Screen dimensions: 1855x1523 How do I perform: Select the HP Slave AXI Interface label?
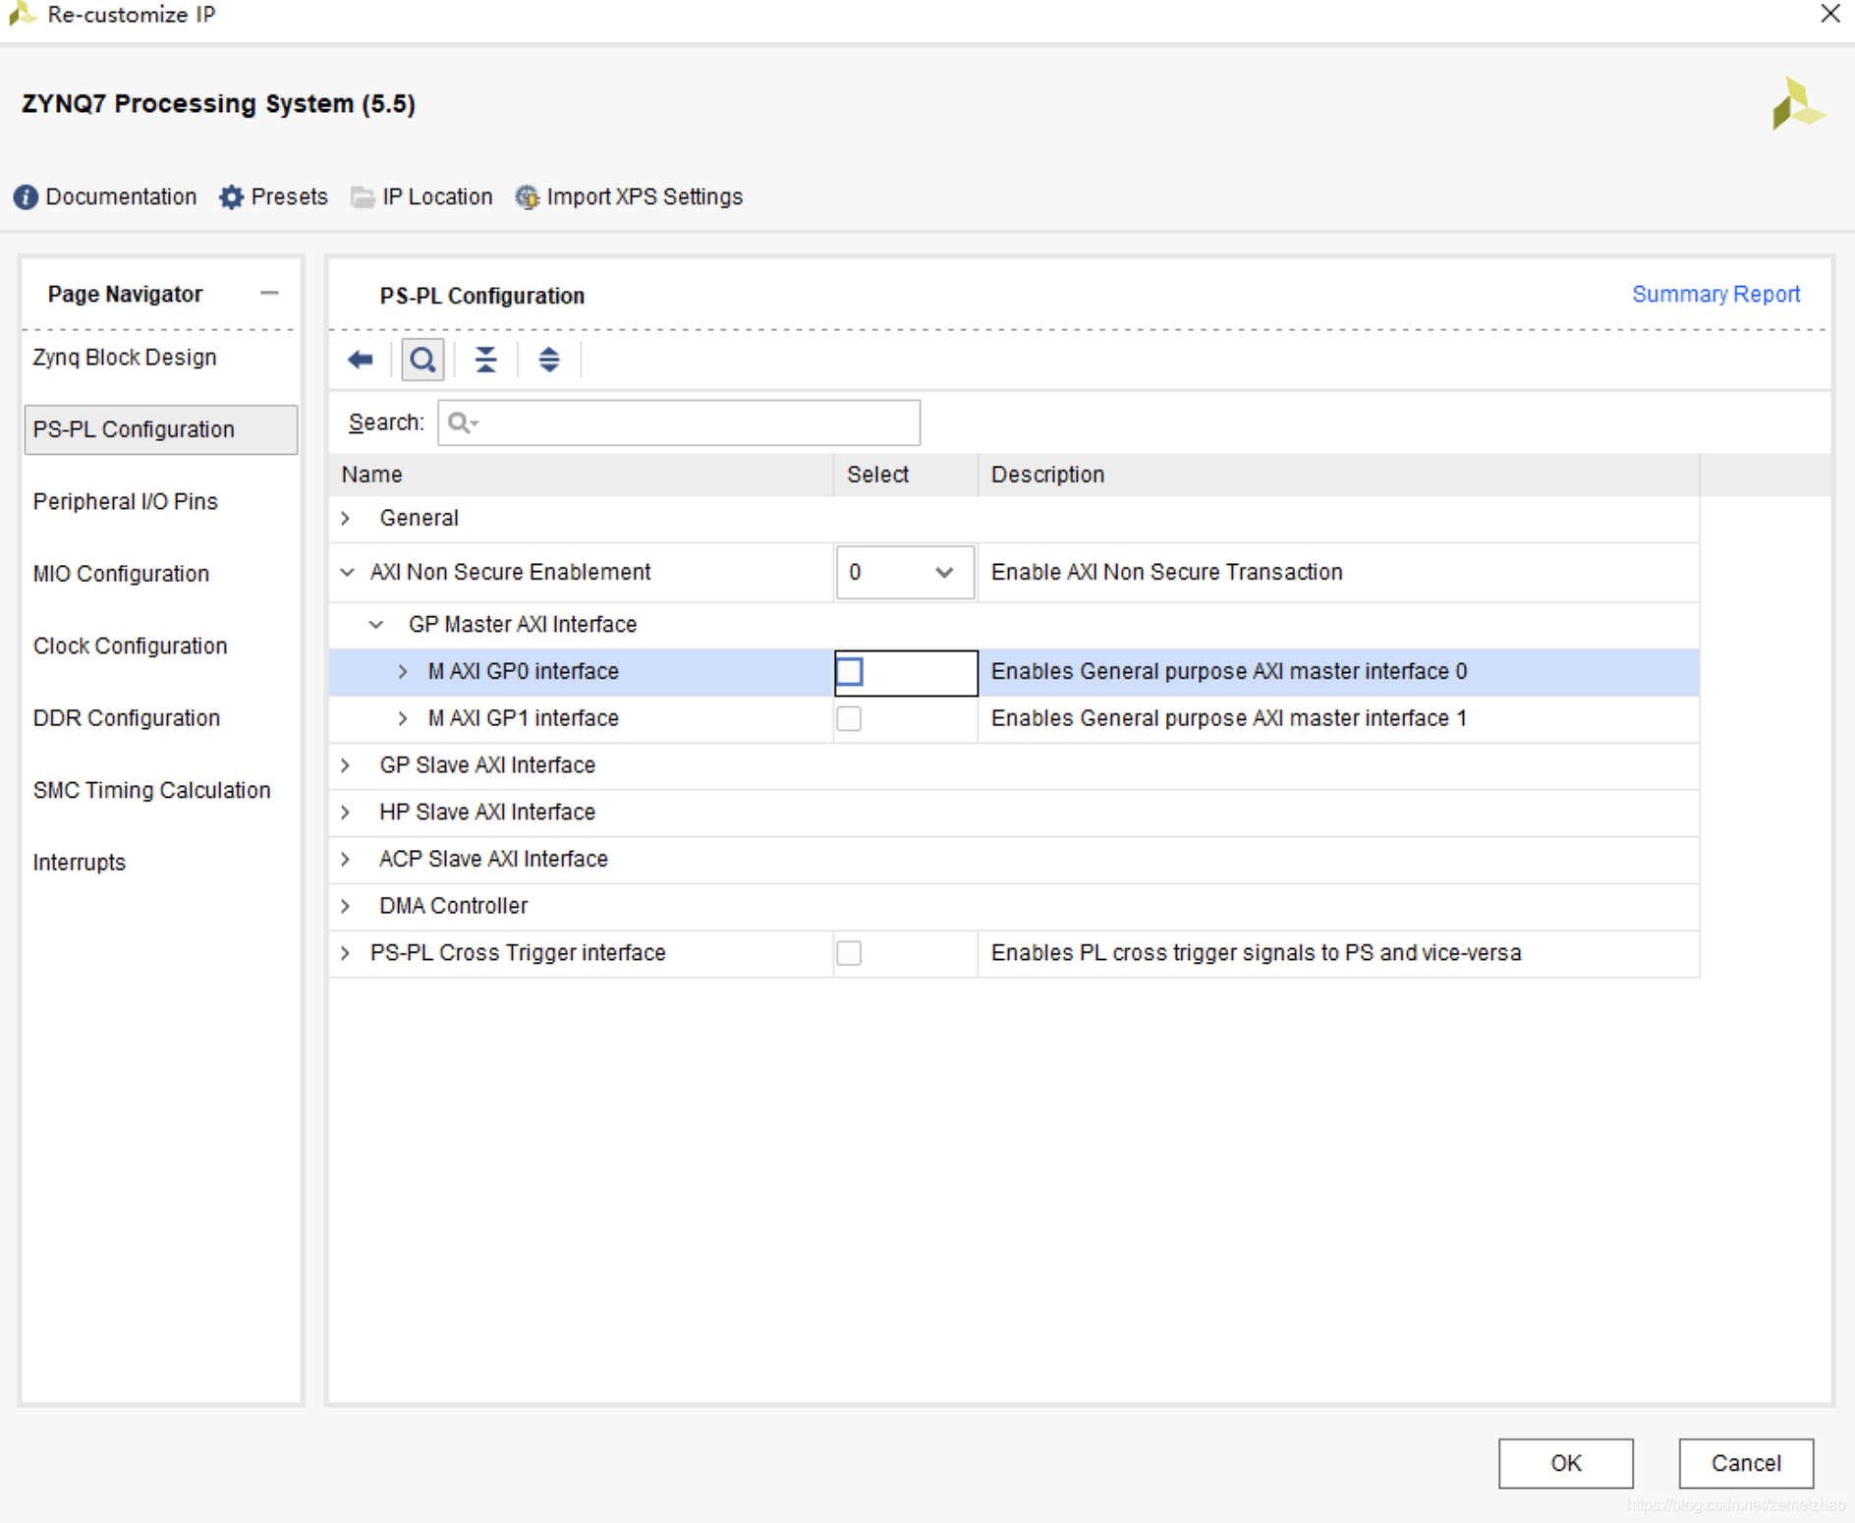point(487,813)
